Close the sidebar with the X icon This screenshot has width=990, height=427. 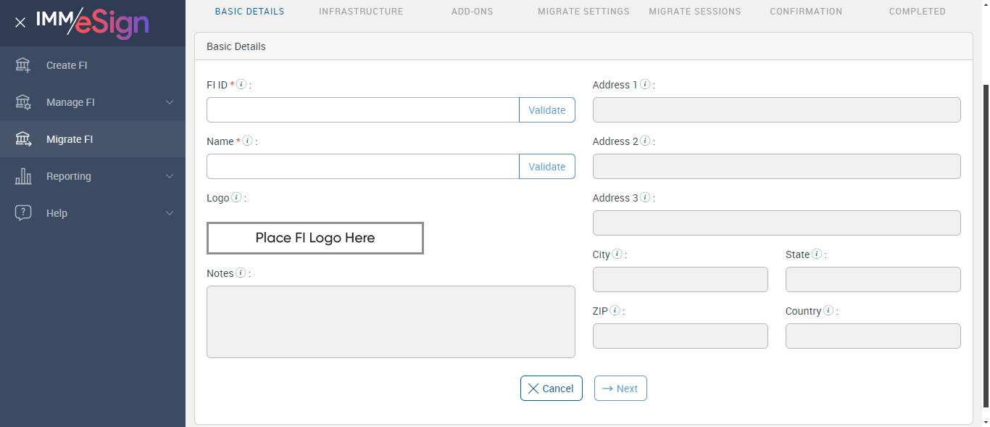coord(20,22)
